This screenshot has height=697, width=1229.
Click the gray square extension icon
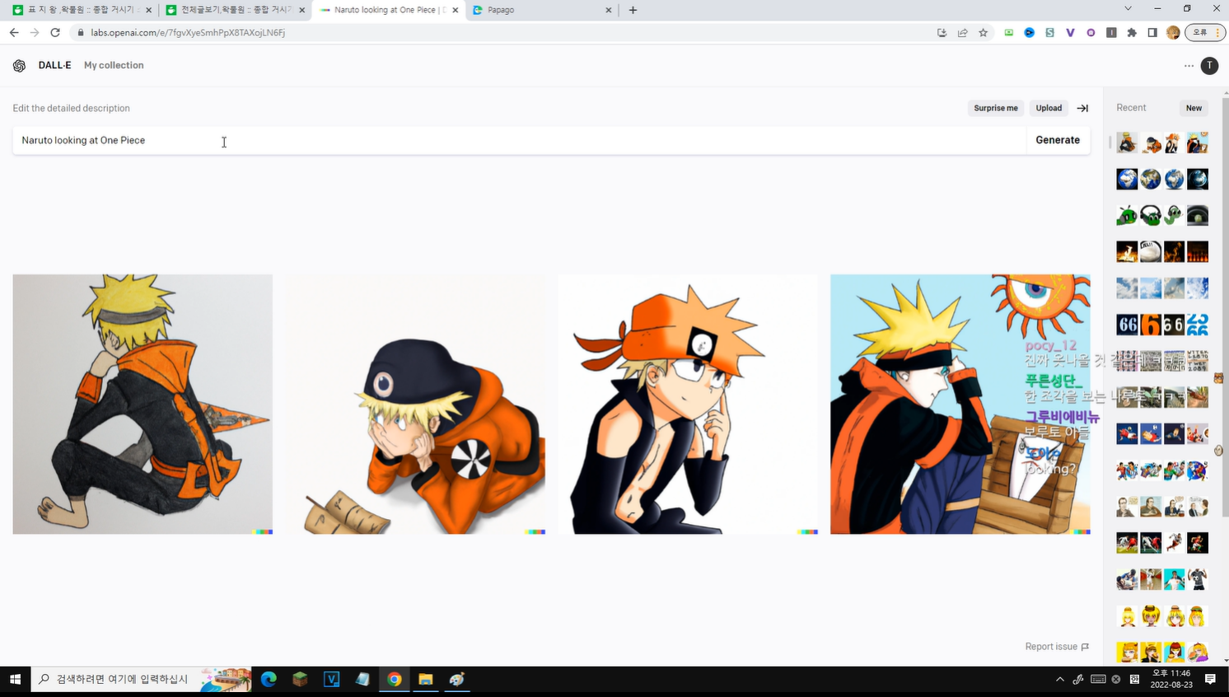[1111, 33]
